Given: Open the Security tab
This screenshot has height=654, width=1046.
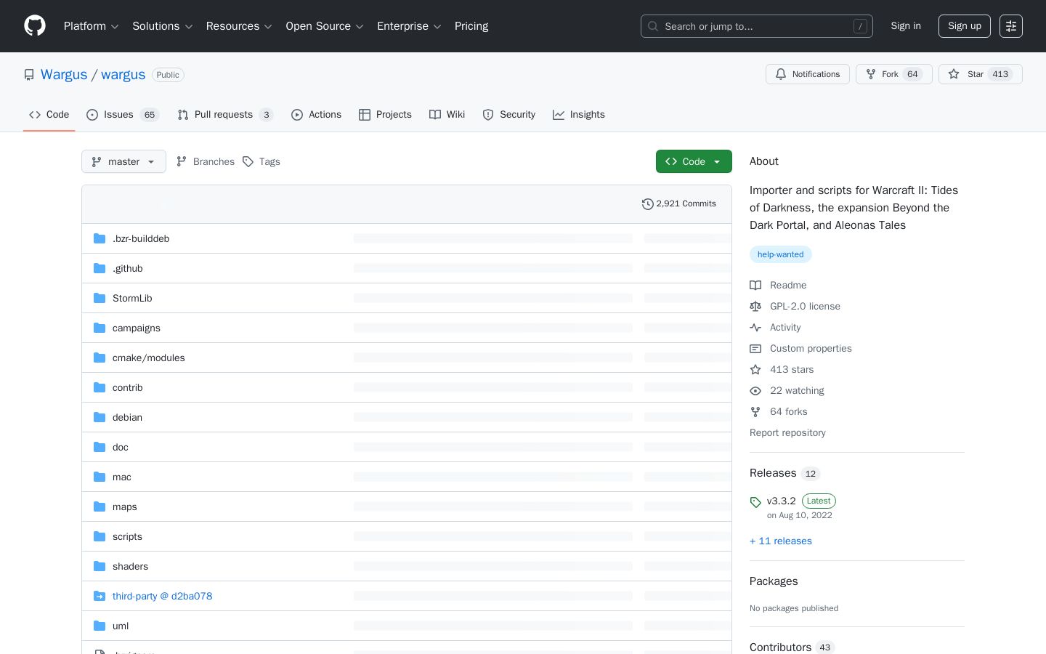Looking at the screenshot, I should (x=509, y=115).
